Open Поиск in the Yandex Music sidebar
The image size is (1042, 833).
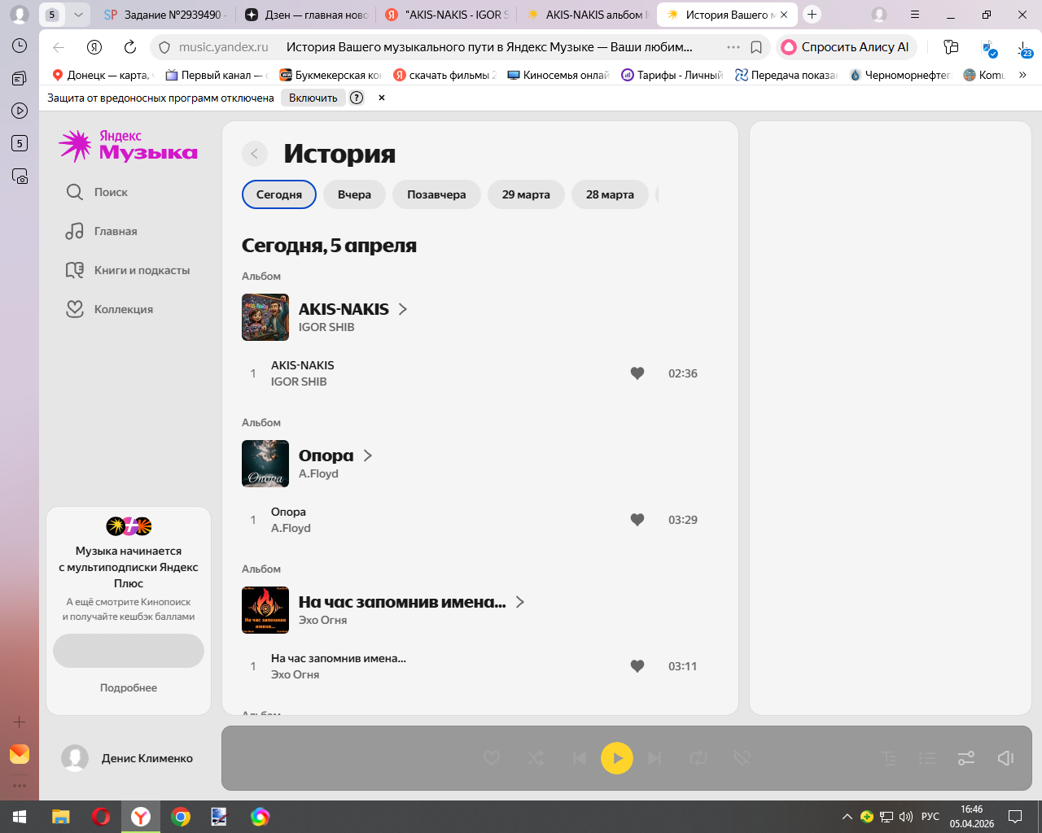point(97,192)
